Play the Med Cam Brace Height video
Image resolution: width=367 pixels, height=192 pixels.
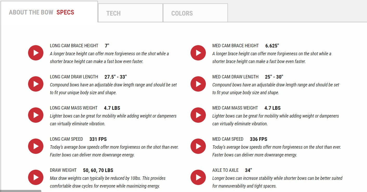click(198, 53)
